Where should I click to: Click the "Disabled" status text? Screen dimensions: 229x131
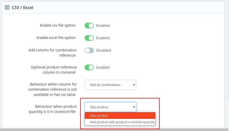coord(104,50)
